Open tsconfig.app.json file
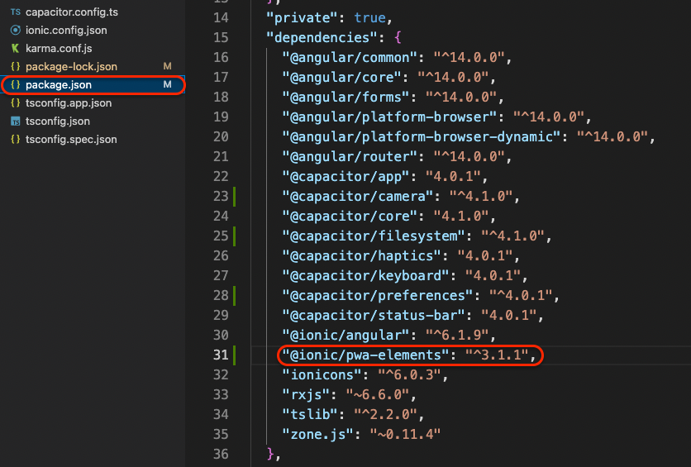Screen dimensions: 691x467 (69, 102)
